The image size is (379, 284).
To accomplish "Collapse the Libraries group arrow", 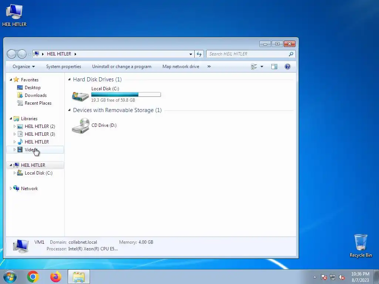I will pyautogui.click(x=11, y=118).
